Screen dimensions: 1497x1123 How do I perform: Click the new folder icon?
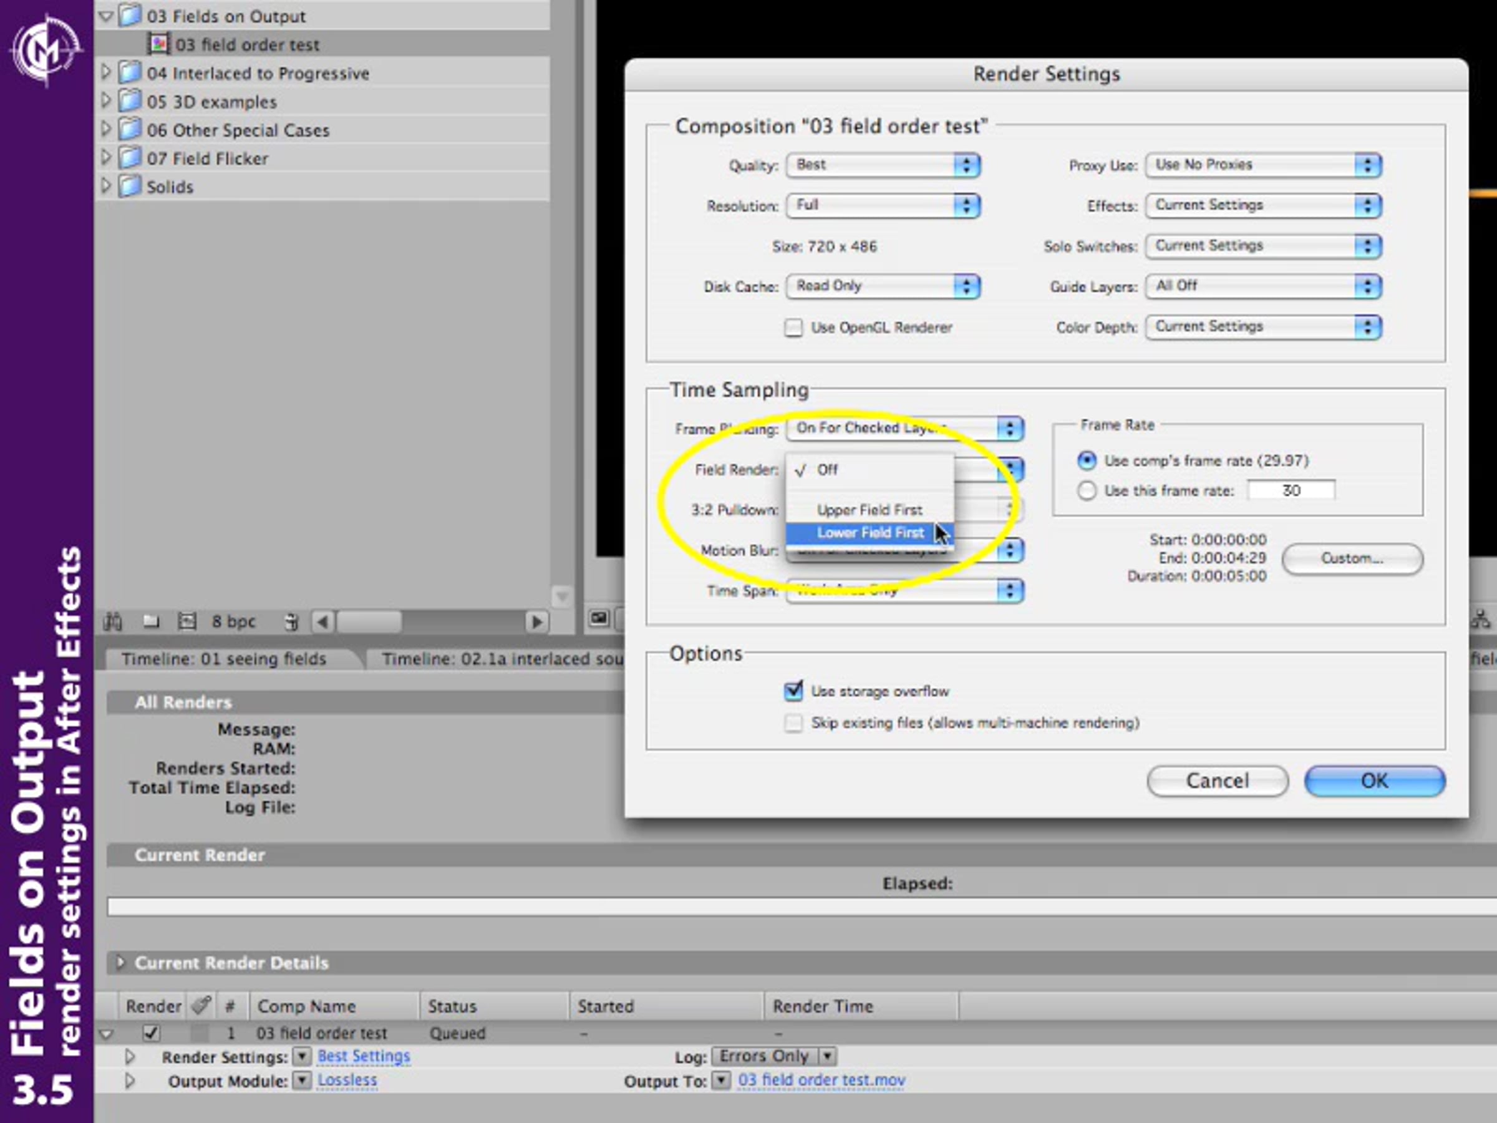click(150, 621)
